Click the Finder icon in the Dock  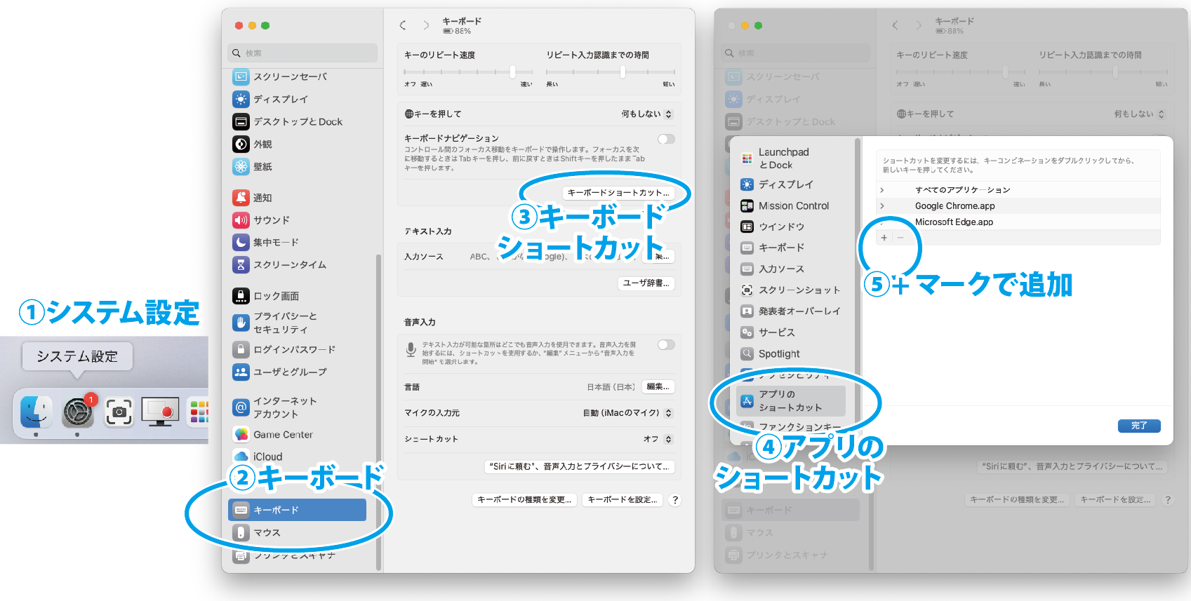coord(36,412)
